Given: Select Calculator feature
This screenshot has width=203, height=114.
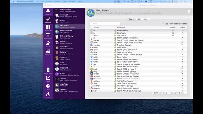Looking at the screenshot, I should coord(69,47).
